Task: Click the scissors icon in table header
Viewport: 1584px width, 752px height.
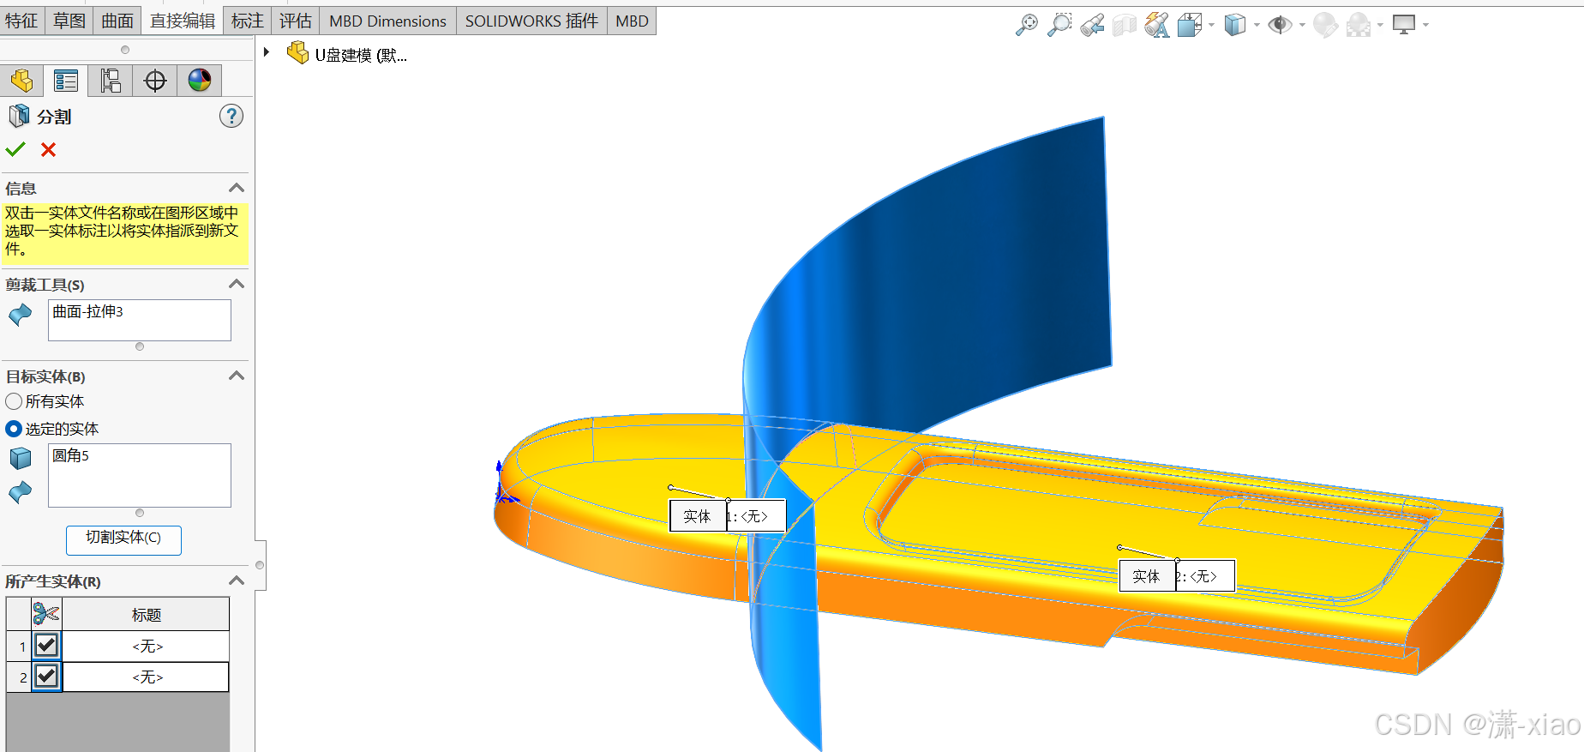Action: pyautogui.click(x=46, y=613)
